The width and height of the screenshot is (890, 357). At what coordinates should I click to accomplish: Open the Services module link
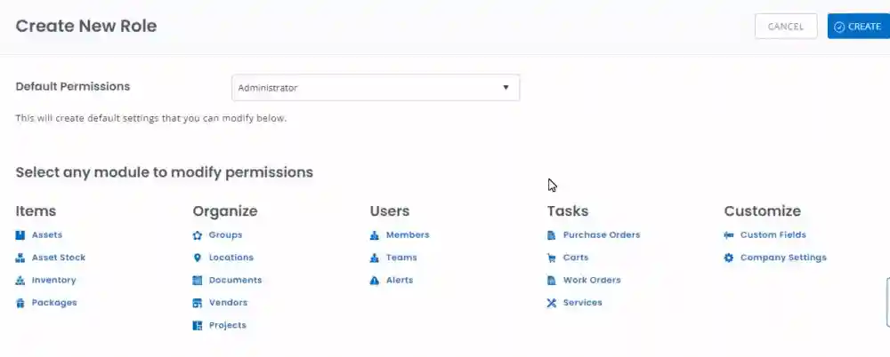tap(582, 303)
